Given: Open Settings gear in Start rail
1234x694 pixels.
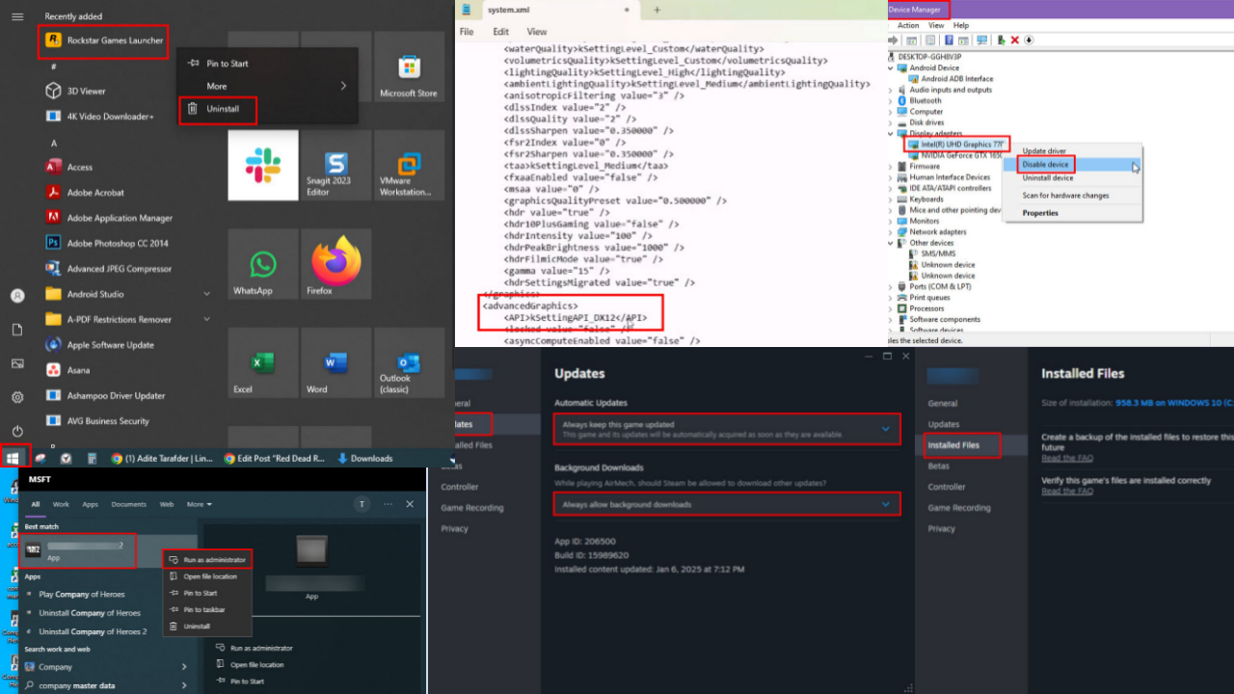Looking at the screenshot, I should (17, 397).
